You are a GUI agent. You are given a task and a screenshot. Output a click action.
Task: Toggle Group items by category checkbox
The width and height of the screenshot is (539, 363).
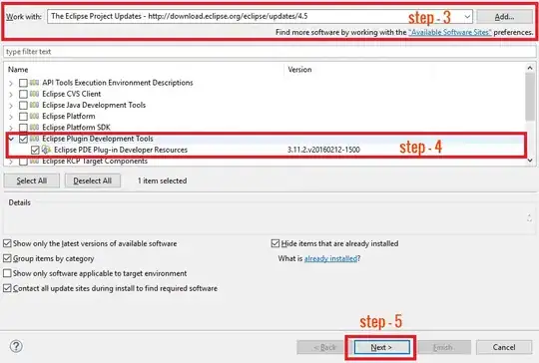[7, 258]
